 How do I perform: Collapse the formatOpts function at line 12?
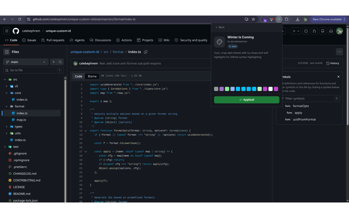pyautogui.click(x=86, y=131)
